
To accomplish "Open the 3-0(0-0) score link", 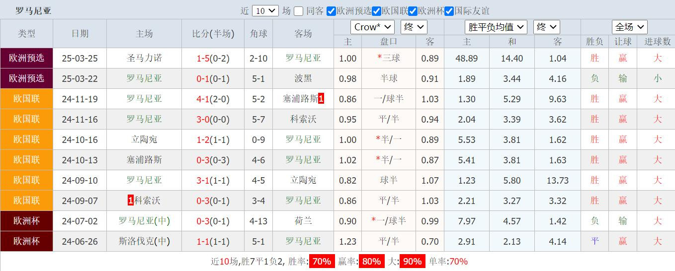I will [213, 119].
